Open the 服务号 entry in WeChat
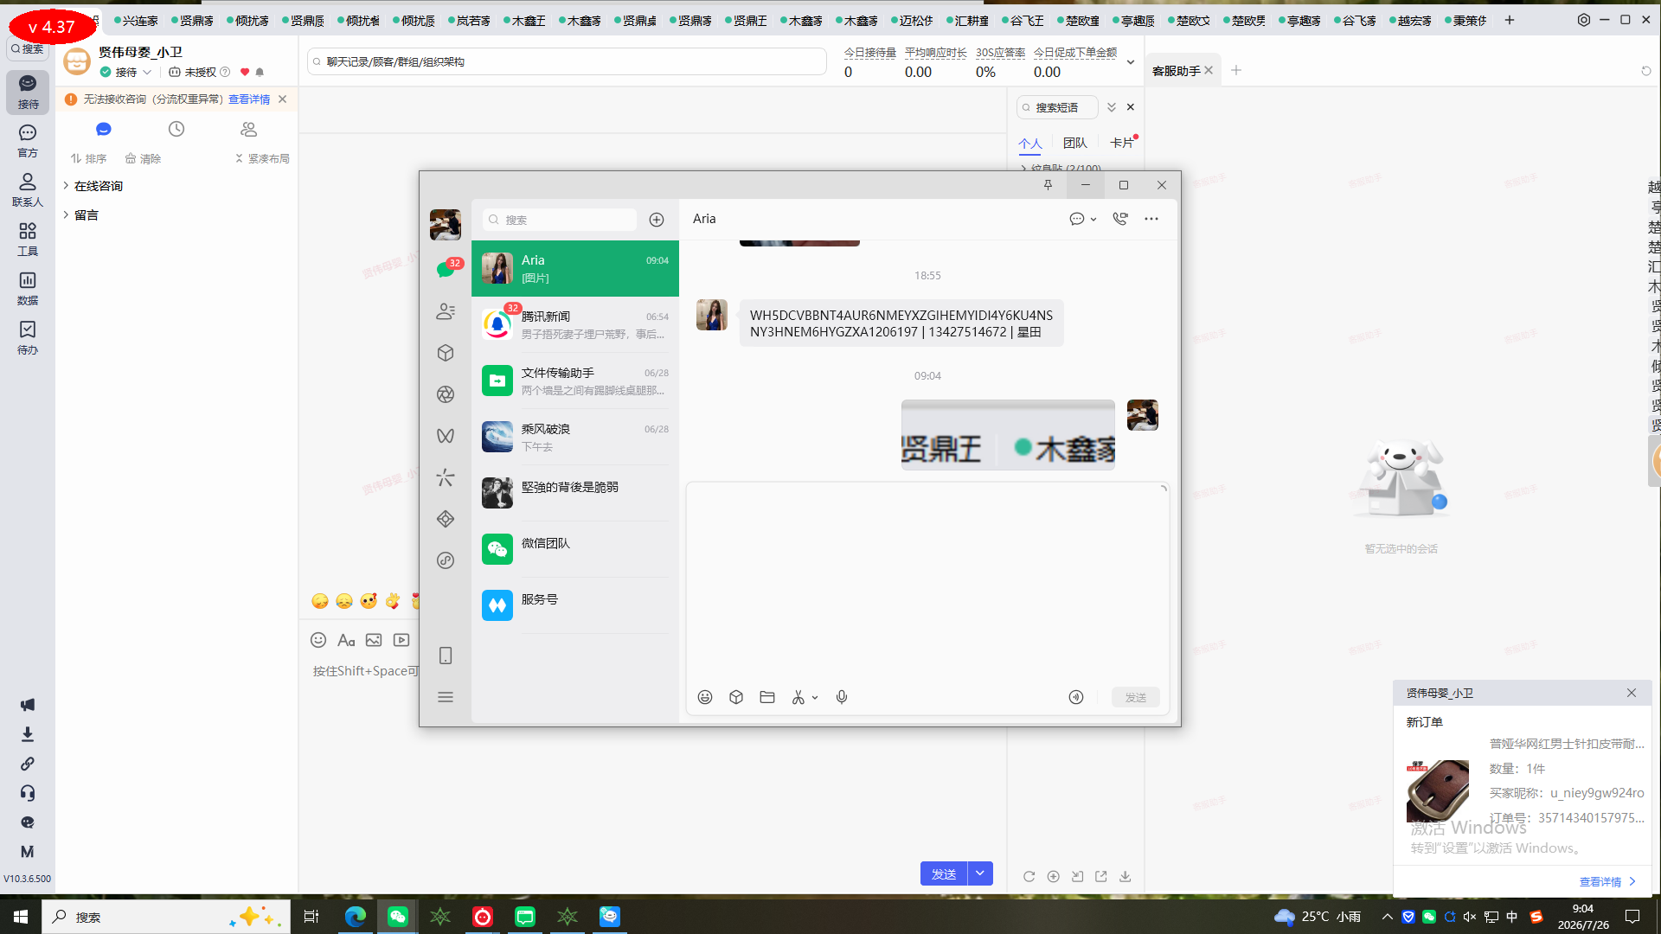Viewport: 1661px width, 934px height. tap(575, 605)
